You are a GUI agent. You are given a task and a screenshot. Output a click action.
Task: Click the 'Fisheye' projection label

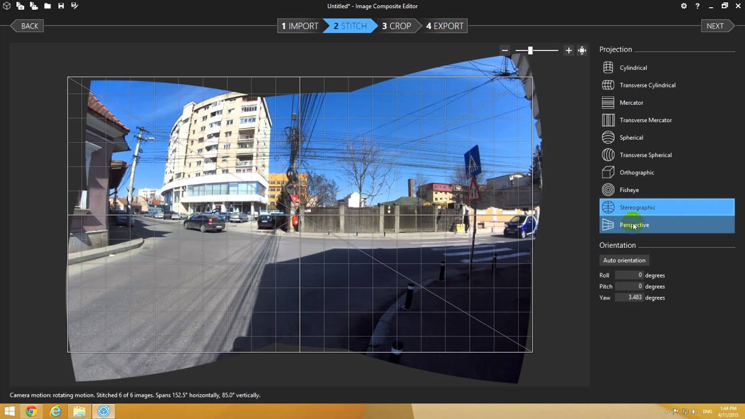[629, 190]
